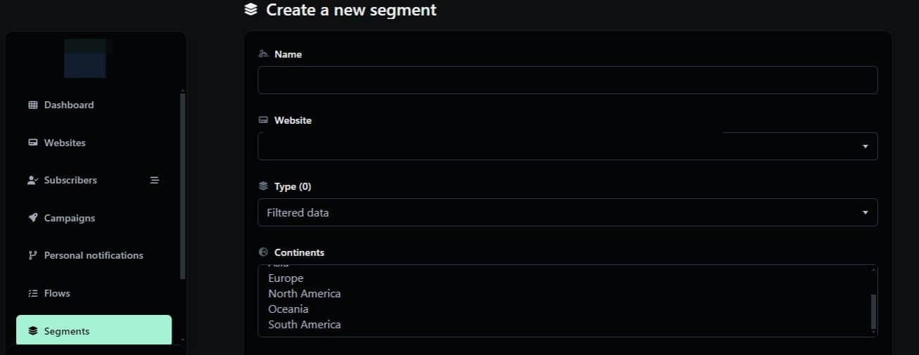Select Europe in Continents list
This screenshot has width=919, height=355.
[286, 278]
